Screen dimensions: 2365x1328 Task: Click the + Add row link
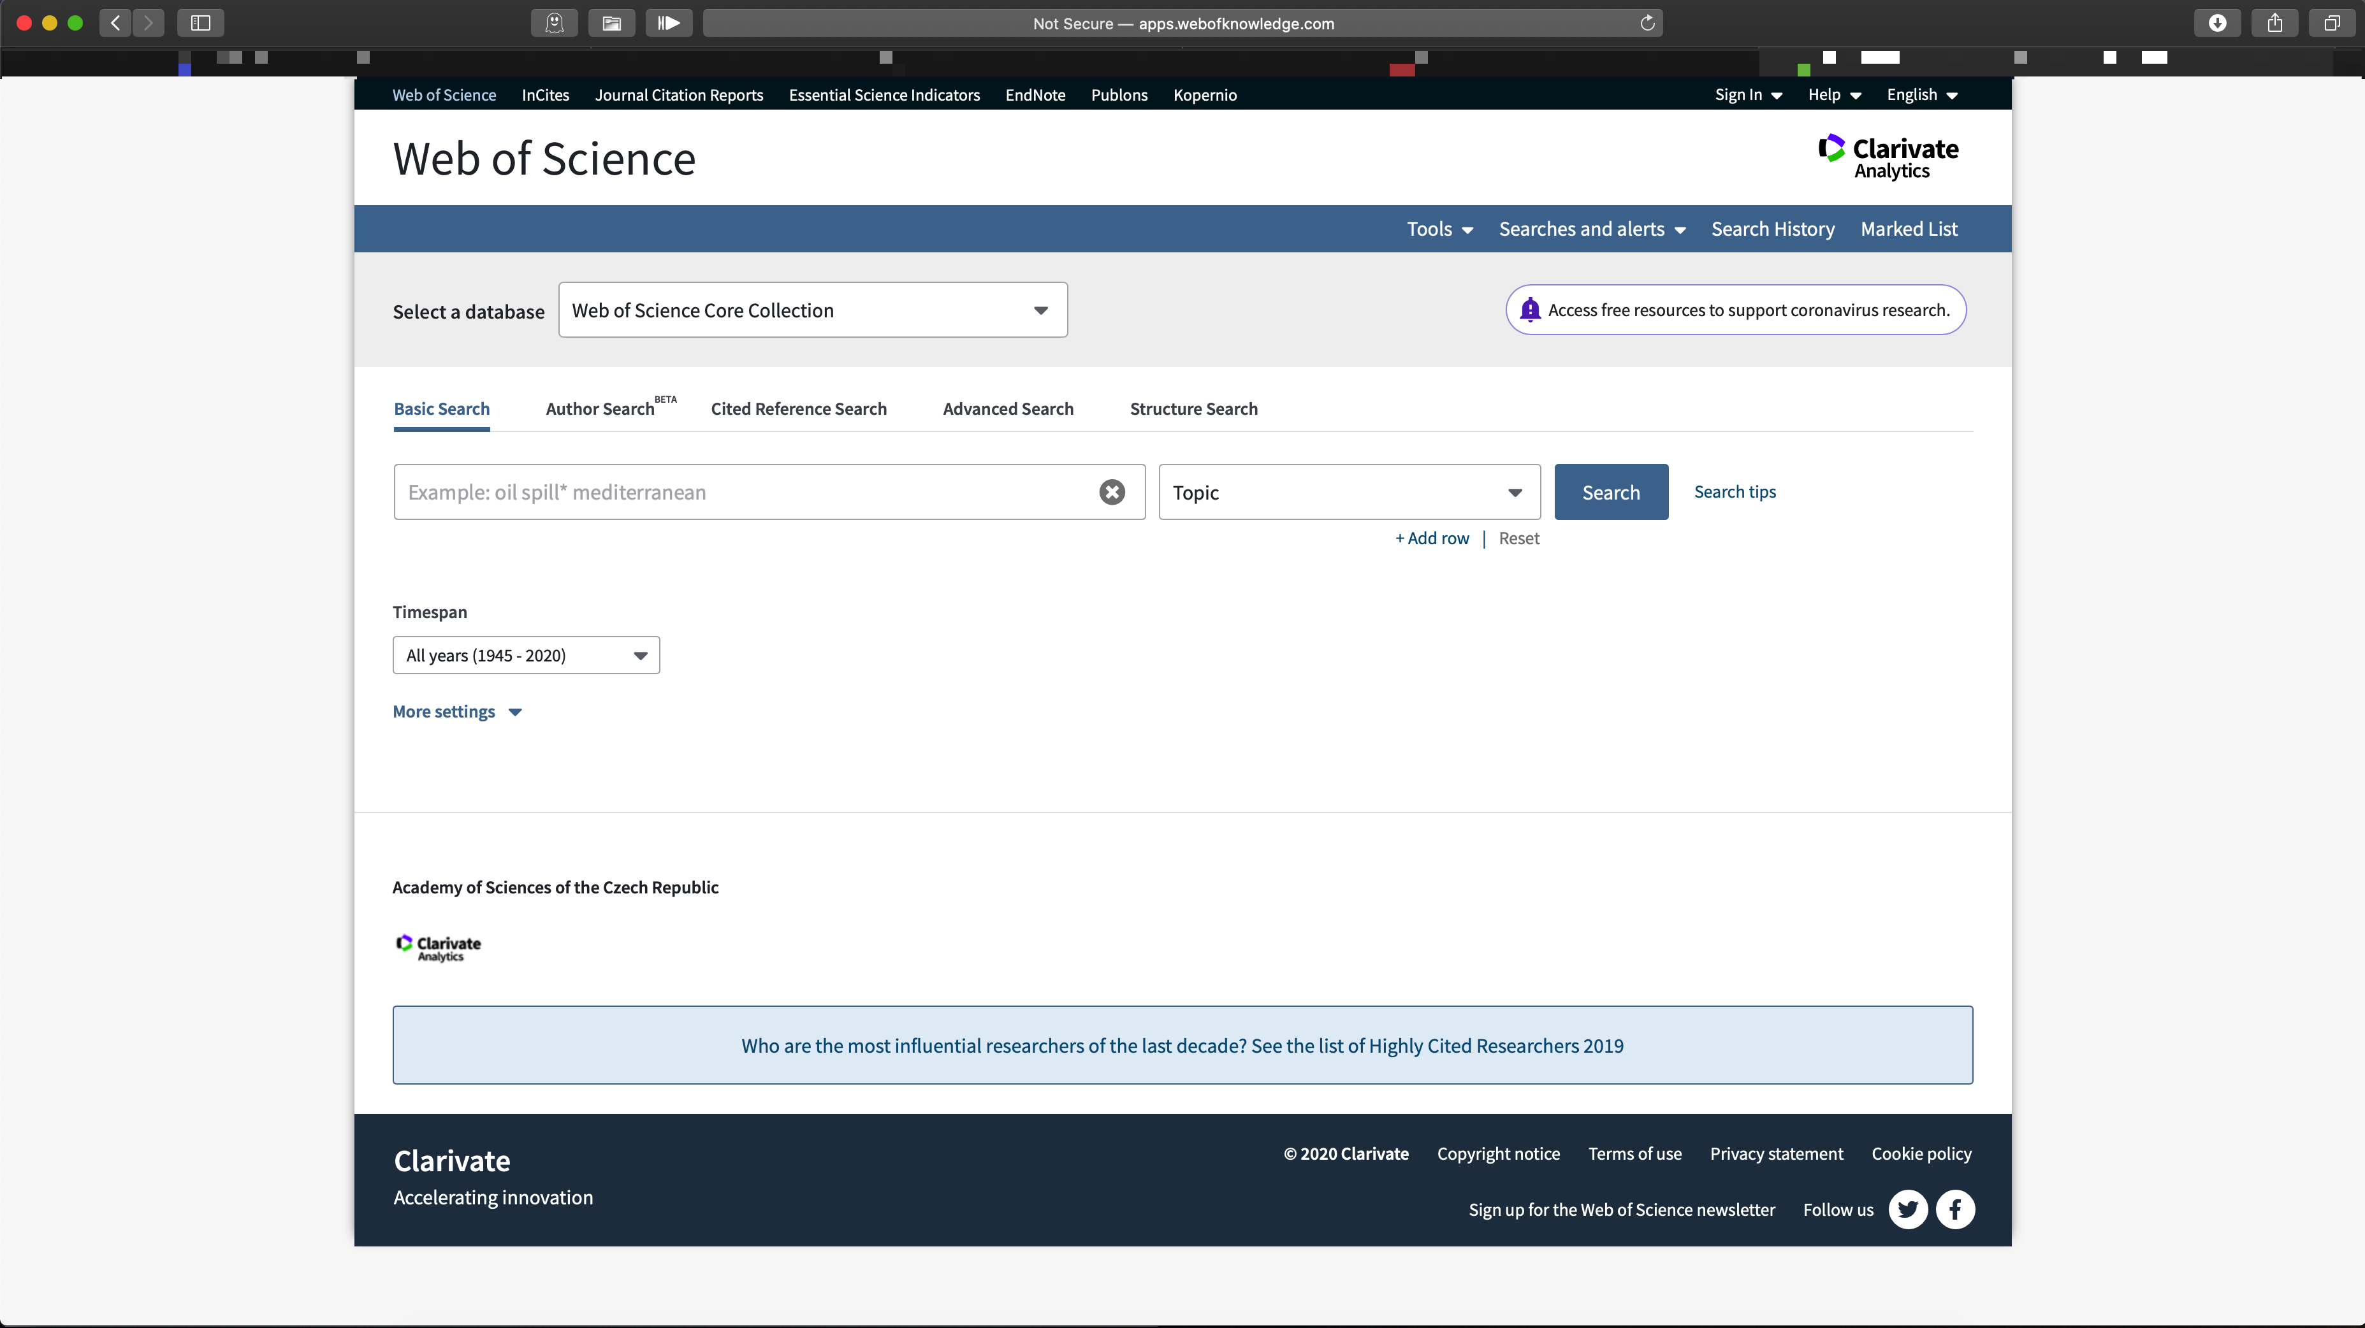pyautogui.click(x=1432, y=538)
